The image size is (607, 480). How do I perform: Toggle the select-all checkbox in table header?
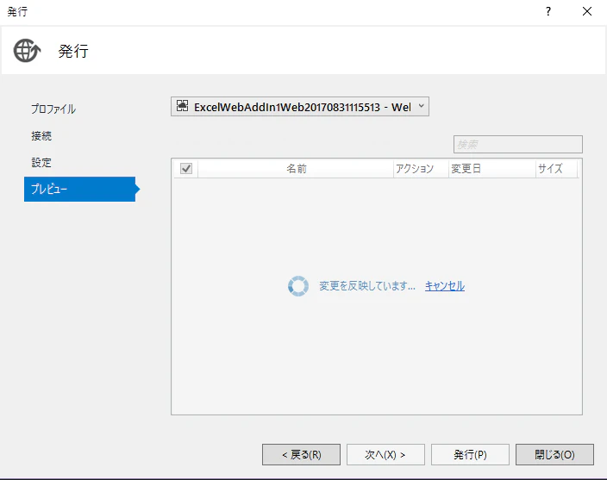[186, 168]
